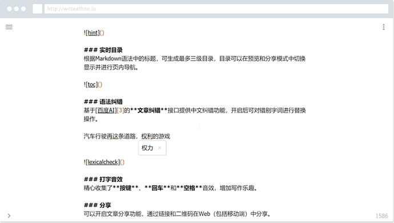Click the hint image link text
Screen dimensions: 394x223
point(93,33)
